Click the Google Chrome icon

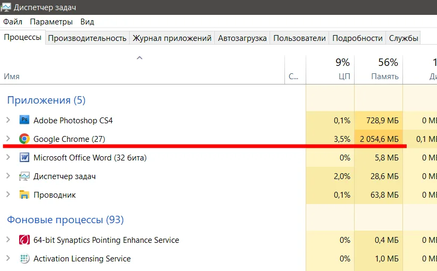click(24, 139)
